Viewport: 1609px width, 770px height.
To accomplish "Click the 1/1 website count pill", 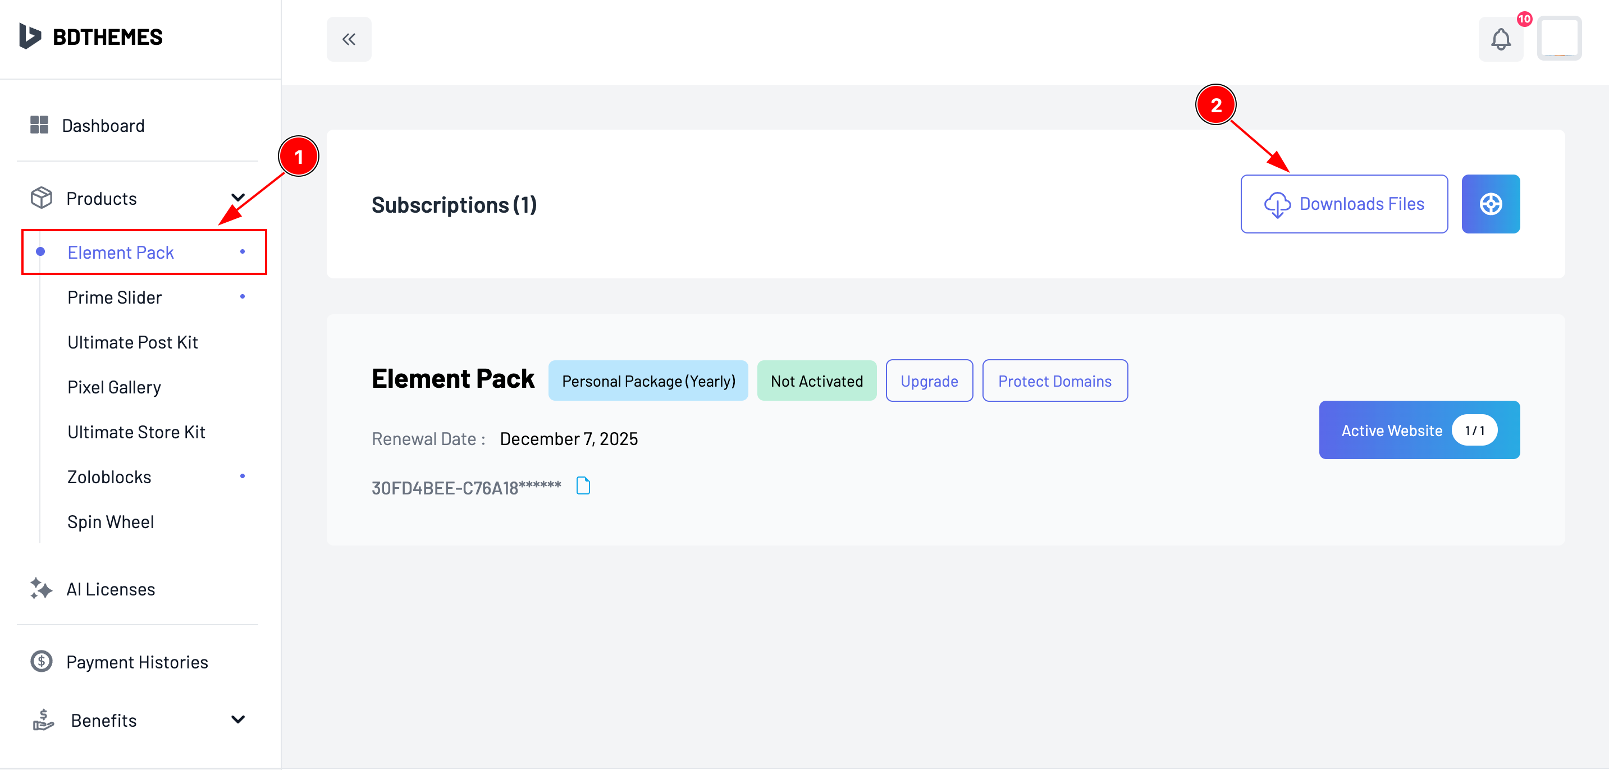I will (1474, 430).
